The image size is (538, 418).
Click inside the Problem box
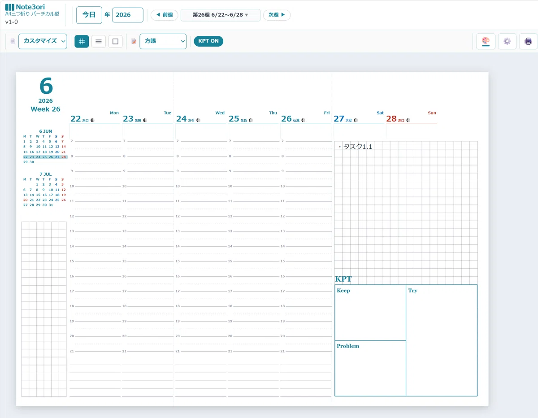click(x=370, y=368)
